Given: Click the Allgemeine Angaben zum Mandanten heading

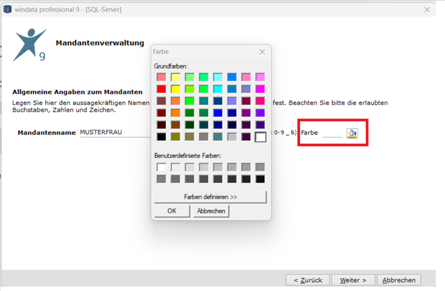Looking at the screenshot, I should tap(77, 92).
